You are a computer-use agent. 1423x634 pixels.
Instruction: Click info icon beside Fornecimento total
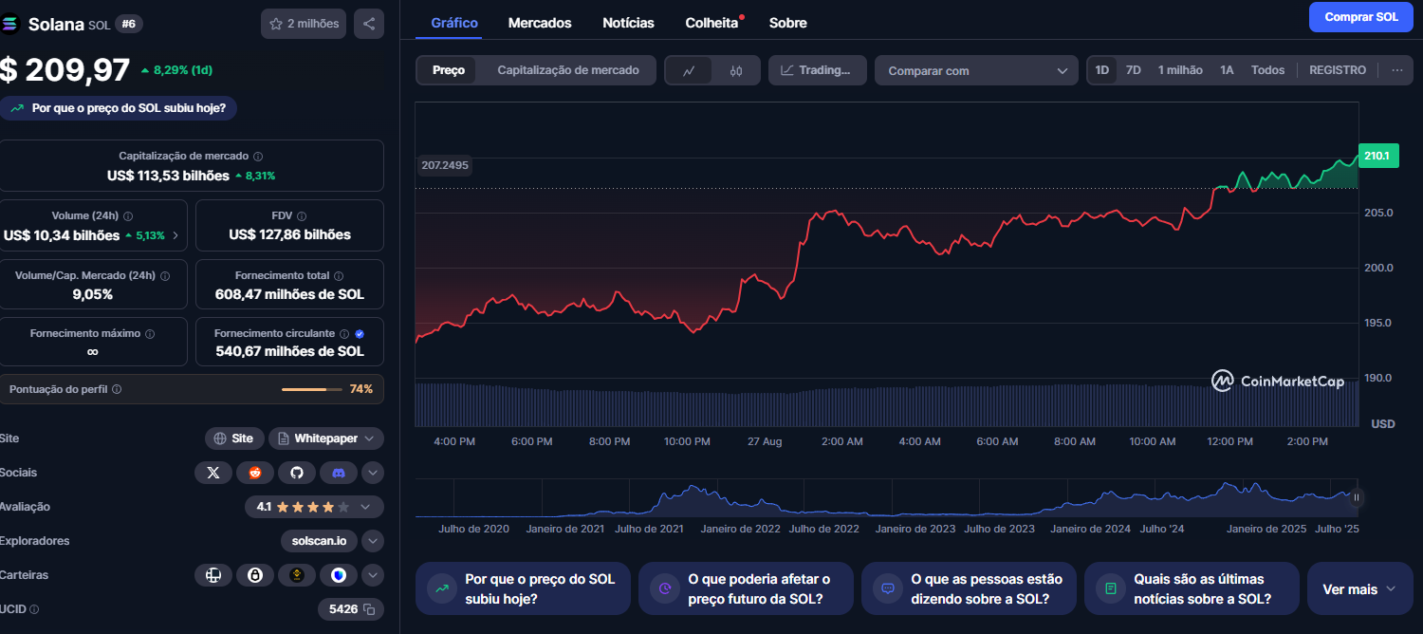click(x=338, y=275)
